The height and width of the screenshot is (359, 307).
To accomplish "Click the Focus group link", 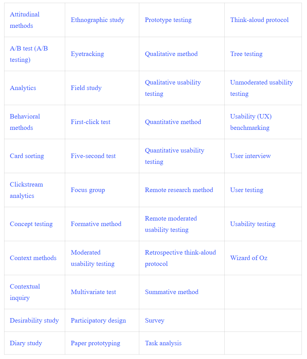I will 88,190.
